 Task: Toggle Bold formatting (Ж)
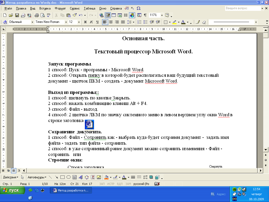[x=85, y=22]
